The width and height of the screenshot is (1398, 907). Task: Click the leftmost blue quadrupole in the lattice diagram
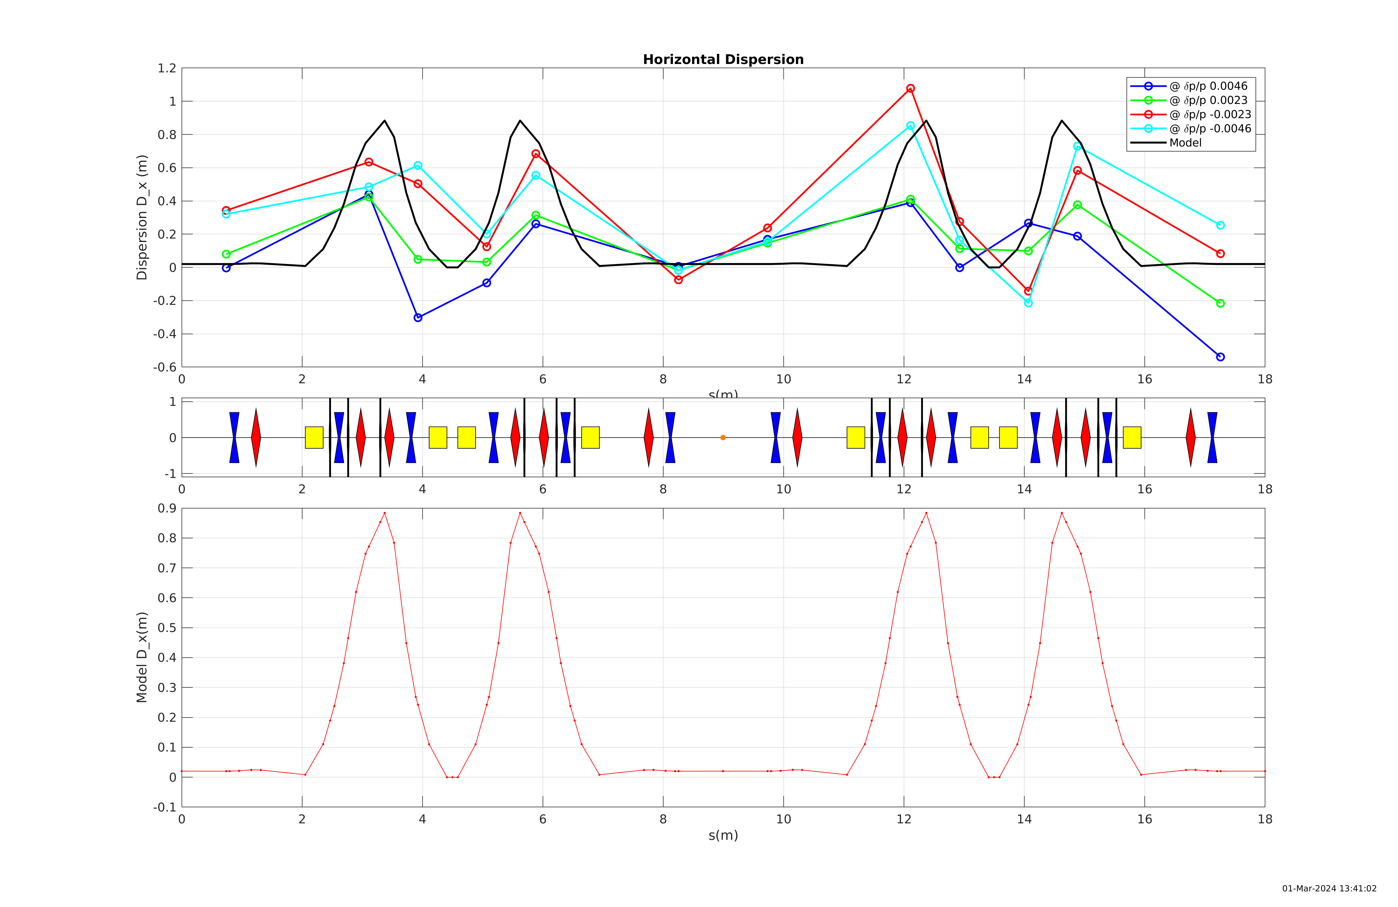(234, 437)
